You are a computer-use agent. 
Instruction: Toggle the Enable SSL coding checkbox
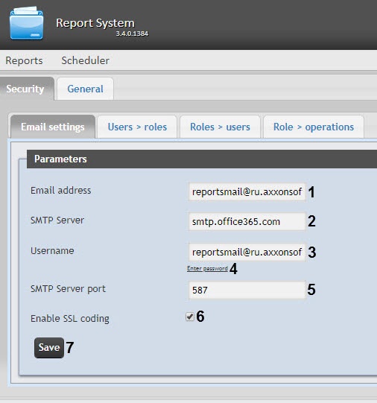pos(190,317)
